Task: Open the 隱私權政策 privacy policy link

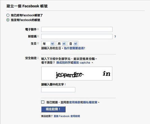Action: [90, 102]
